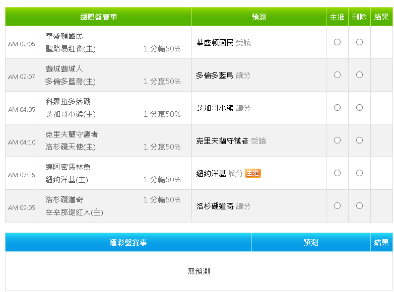Click team name 聖路易紅雀(主)
Image resolution: width=394 pixels, height=292 pixels.
click(71, 49)
